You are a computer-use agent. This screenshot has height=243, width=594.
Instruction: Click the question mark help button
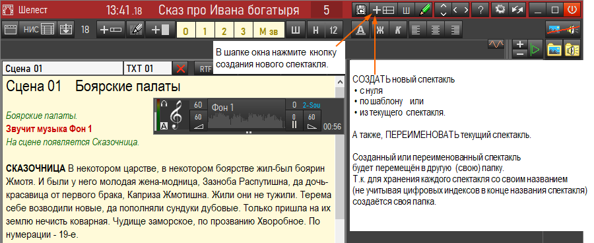coord(480,11)
